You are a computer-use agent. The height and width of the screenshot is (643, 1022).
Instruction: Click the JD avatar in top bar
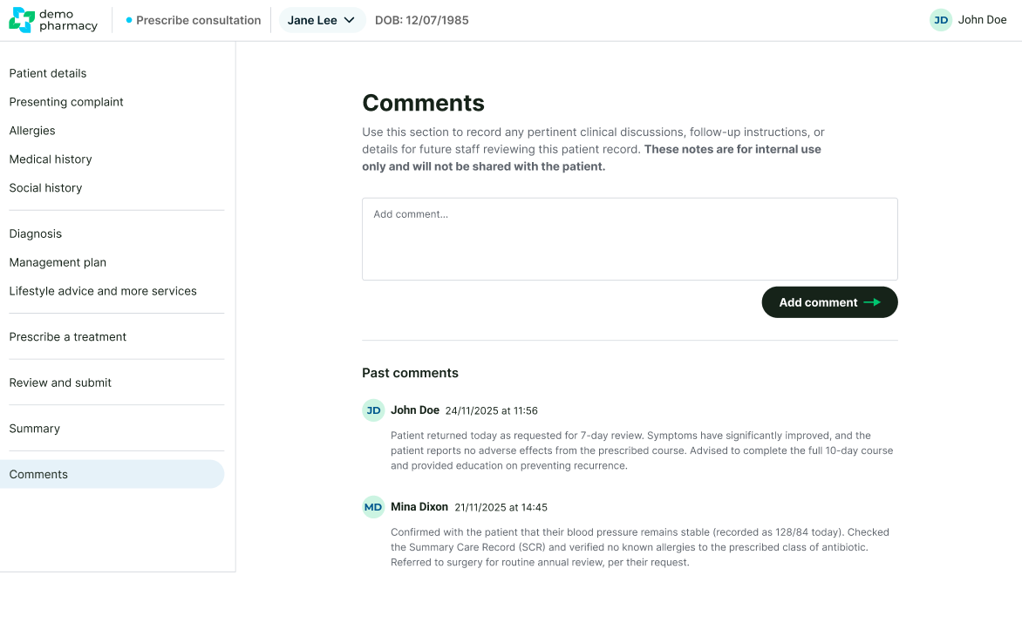click(x=940, y=20)
